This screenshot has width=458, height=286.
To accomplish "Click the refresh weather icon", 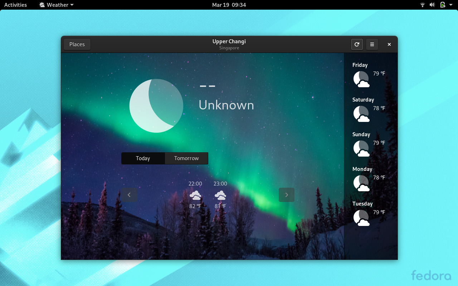I will (357, 44).
